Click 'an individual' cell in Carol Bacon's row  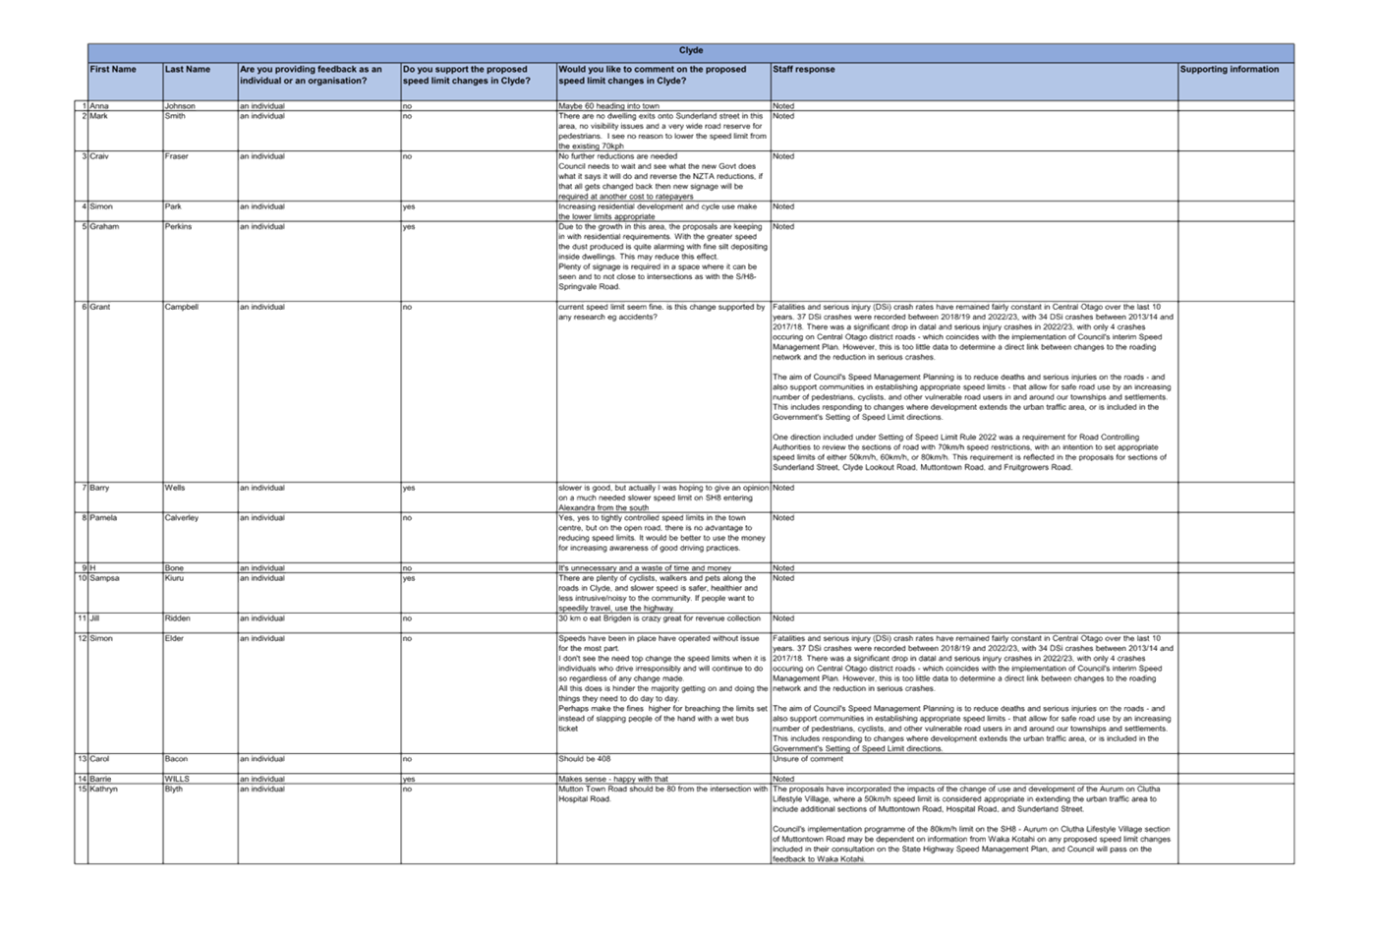(262, 759)
